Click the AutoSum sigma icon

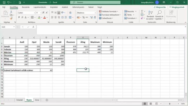pyautogui.click(x=142, y=11)
